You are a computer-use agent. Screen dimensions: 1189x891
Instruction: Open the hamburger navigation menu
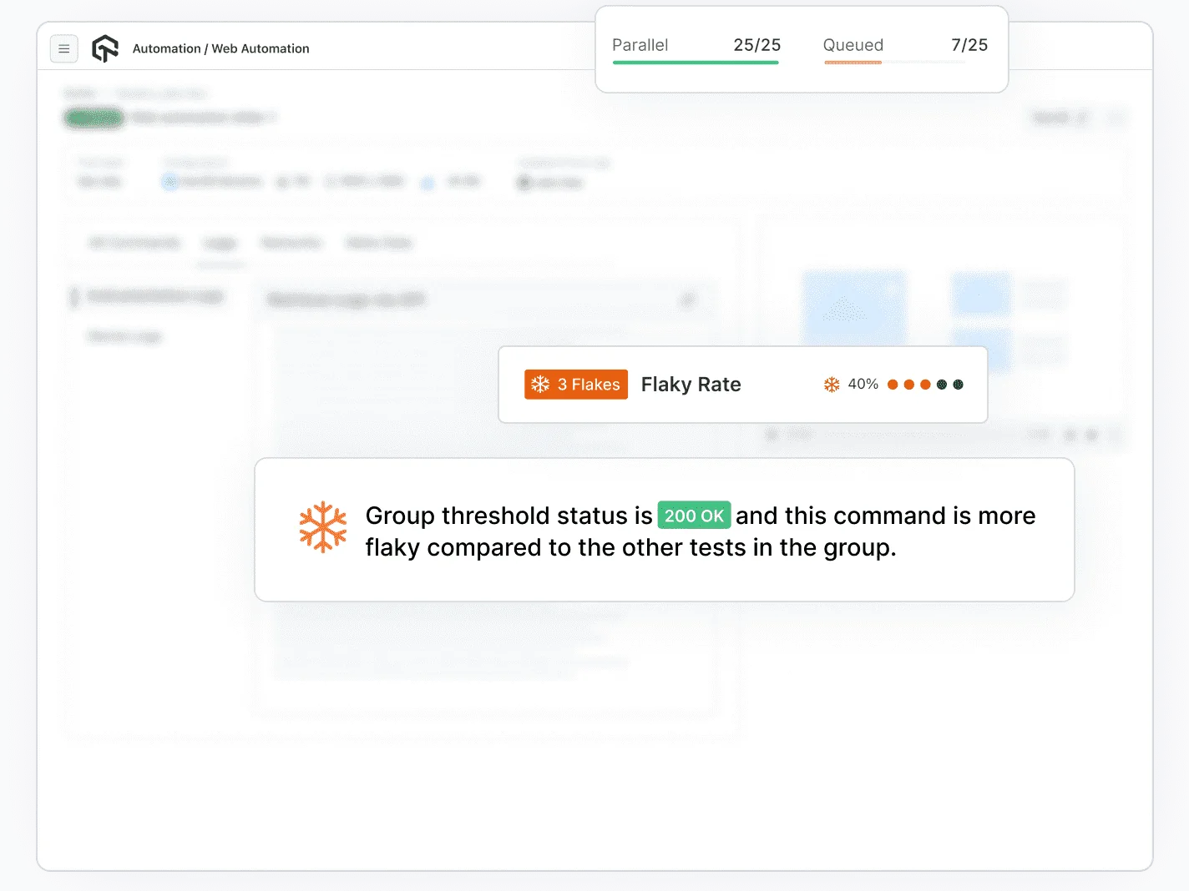point(63,48)
